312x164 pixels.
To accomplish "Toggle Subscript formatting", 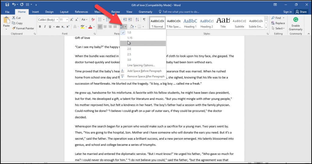I will [x=63, y=27].
